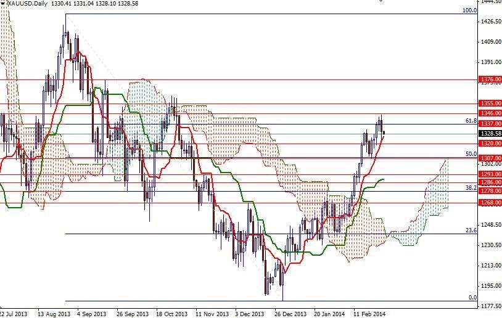Click the 11 Feb 2014 date marker
Screen dimensions: 502x318
367,312
